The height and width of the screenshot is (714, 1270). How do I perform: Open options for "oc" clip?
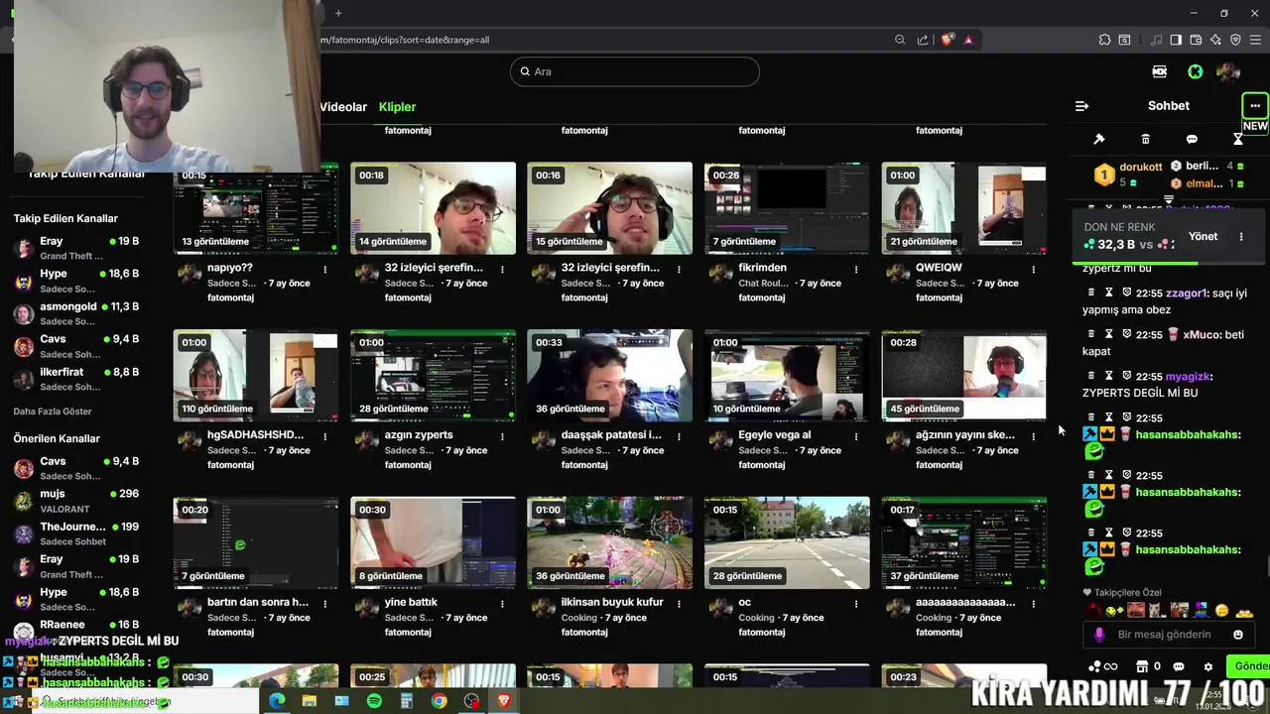(856, 603)
